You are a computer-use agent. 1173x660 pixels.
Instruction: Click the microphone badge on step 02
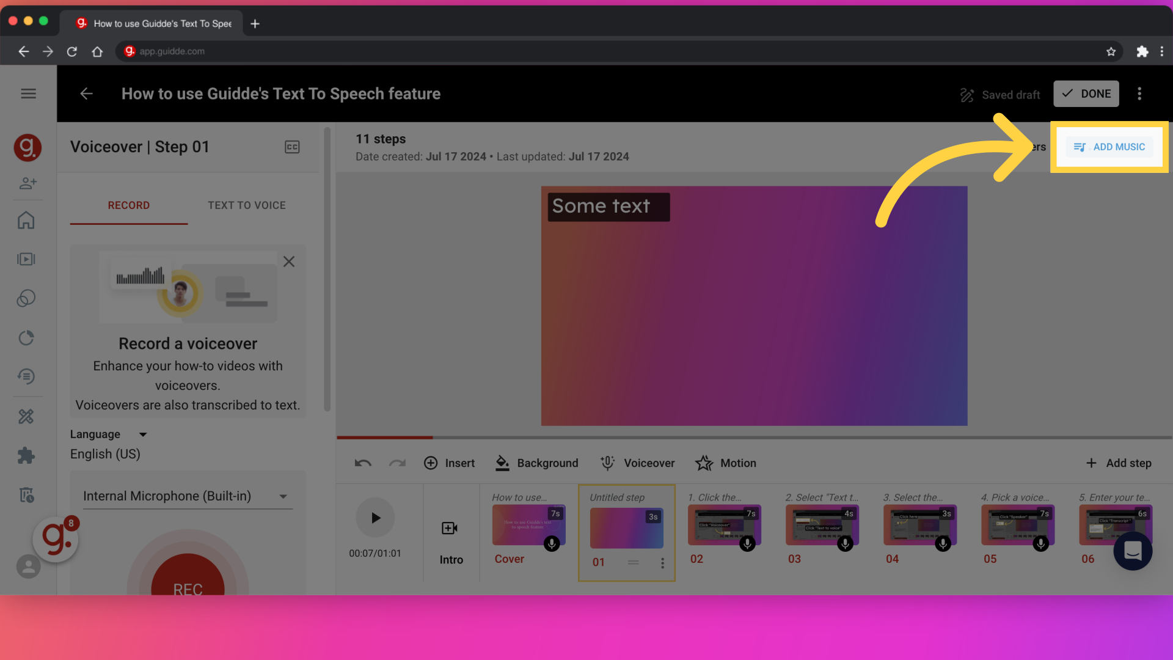(747, 543)
